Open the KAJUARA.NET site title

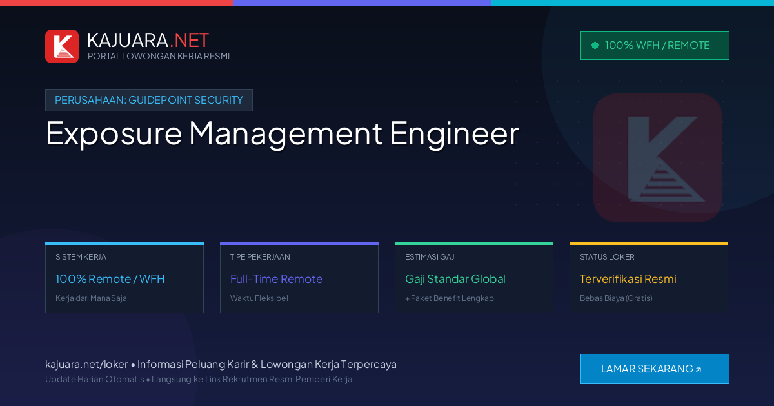click(x=148, y=40)
